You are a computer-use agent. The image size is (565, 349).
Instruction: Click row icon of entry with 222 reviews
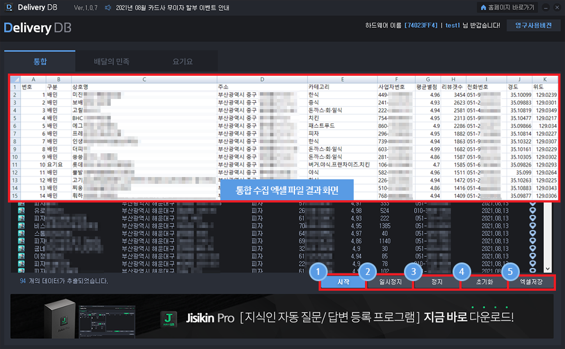(x=21, y=218)
